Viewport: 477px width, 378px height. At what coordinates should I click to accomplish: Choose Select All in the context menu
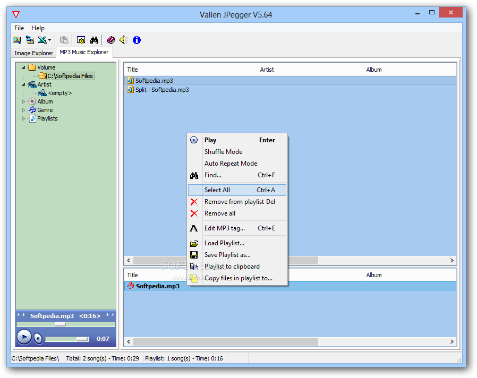coord(237,190)
